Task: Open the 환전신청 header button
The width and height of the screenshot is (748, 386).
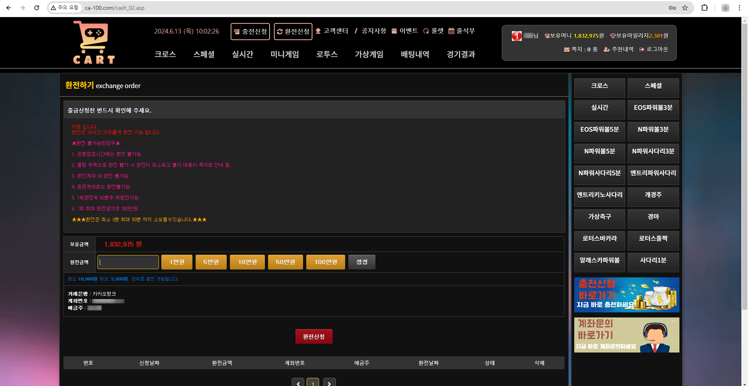Action: tap(293, 32)
